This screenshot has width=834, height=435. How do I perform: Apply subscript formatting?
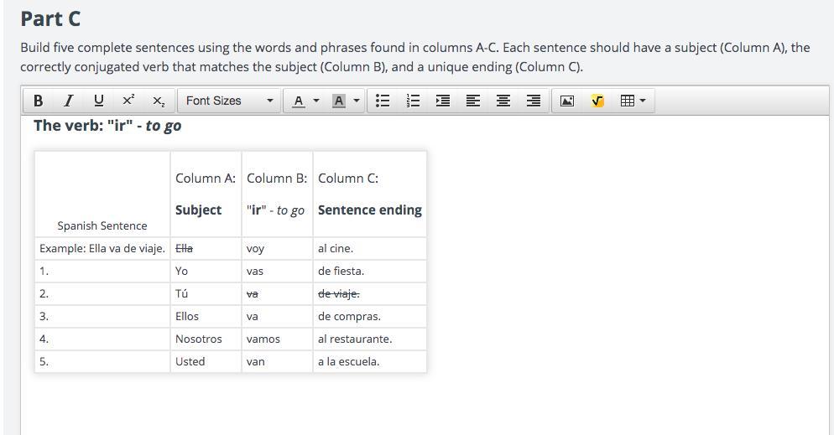pos(158,101)
